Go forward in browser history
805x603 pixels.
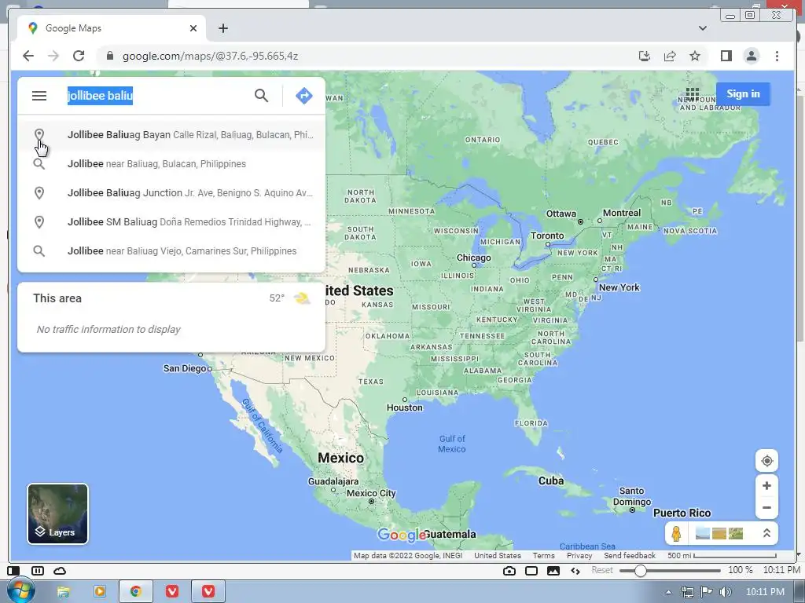(x=53, y=56)
